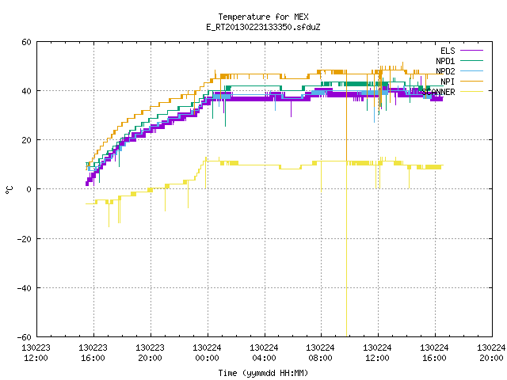Image resolution: width=507 pixels, height=380 pixels.
Task: Click the NPD1 legend label
Action: [x=445, y=61]
